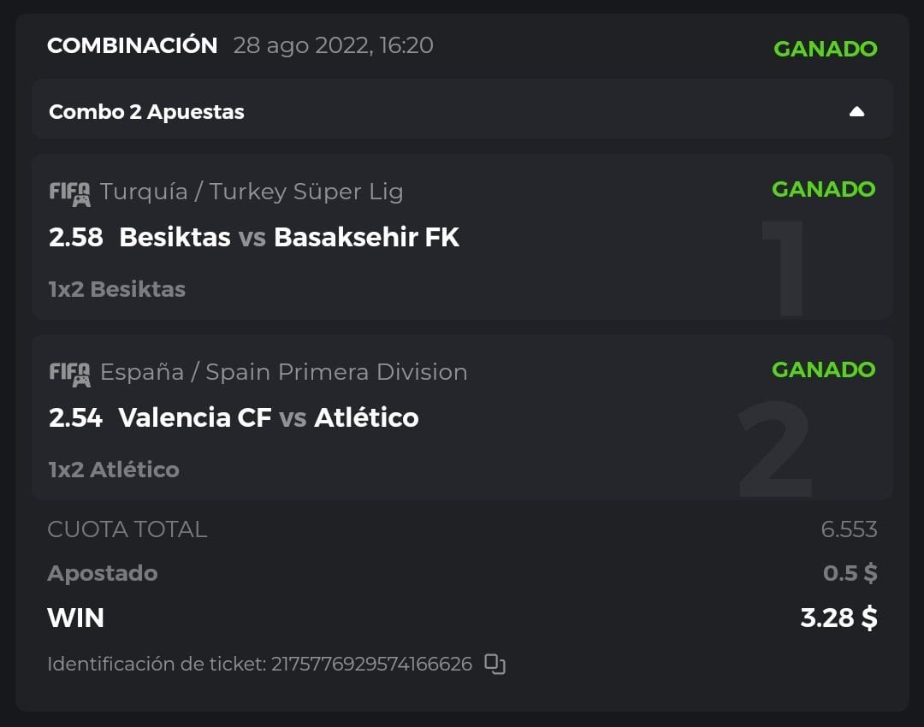This screenshot has width=924, height=727.
Task: Click the Turquía / Turkey Süper Lig league
Action: 252,192
